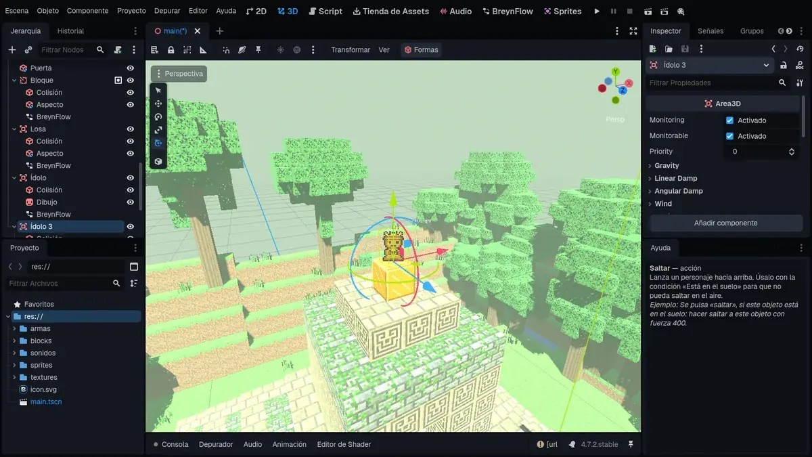Click the padlock icon in the viewport toolbar
Image resolution: width=812 pixels, height=457 pixels.
[171, 49]
